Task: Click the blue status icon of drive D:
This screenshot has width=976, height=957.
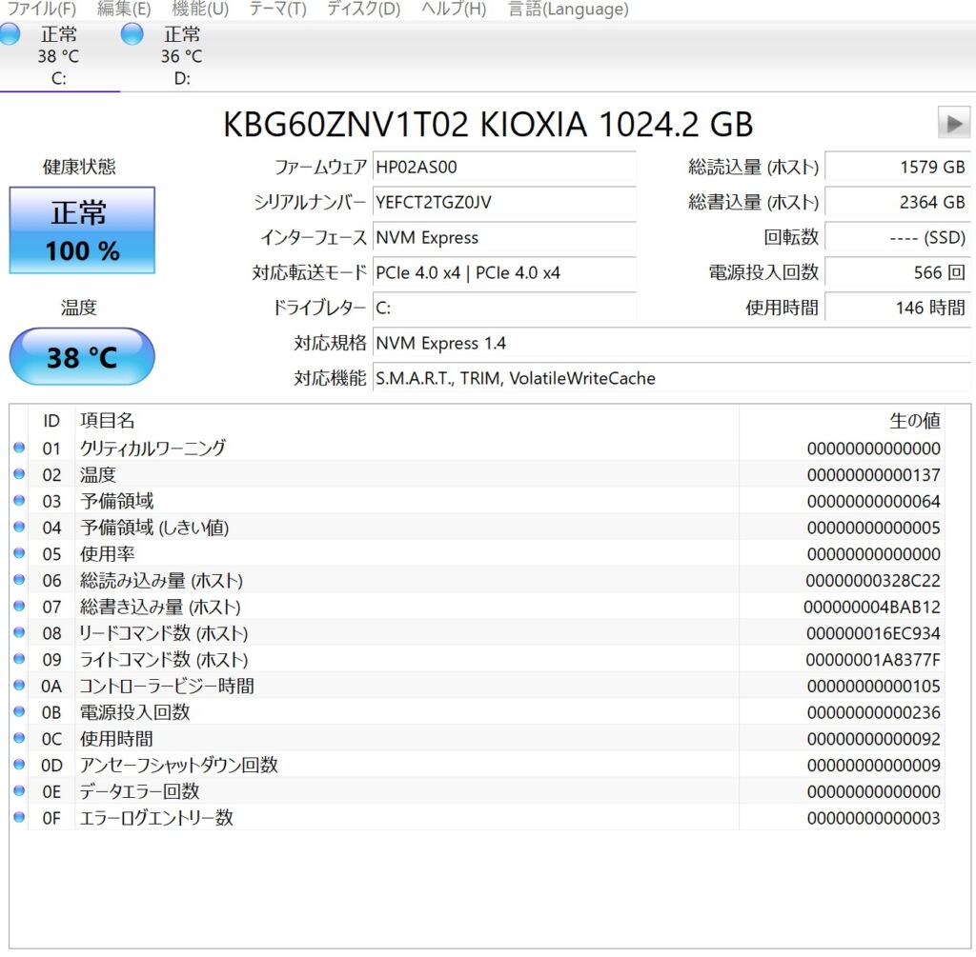Action: tap(132, 34)
